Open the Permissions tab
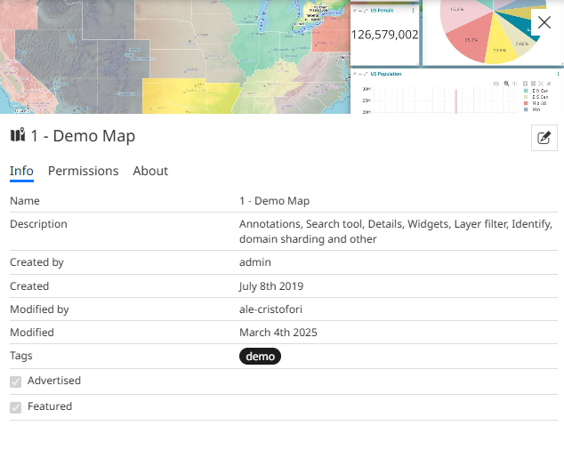The width and height of the screenshot is (564, 450). [83, 171]
